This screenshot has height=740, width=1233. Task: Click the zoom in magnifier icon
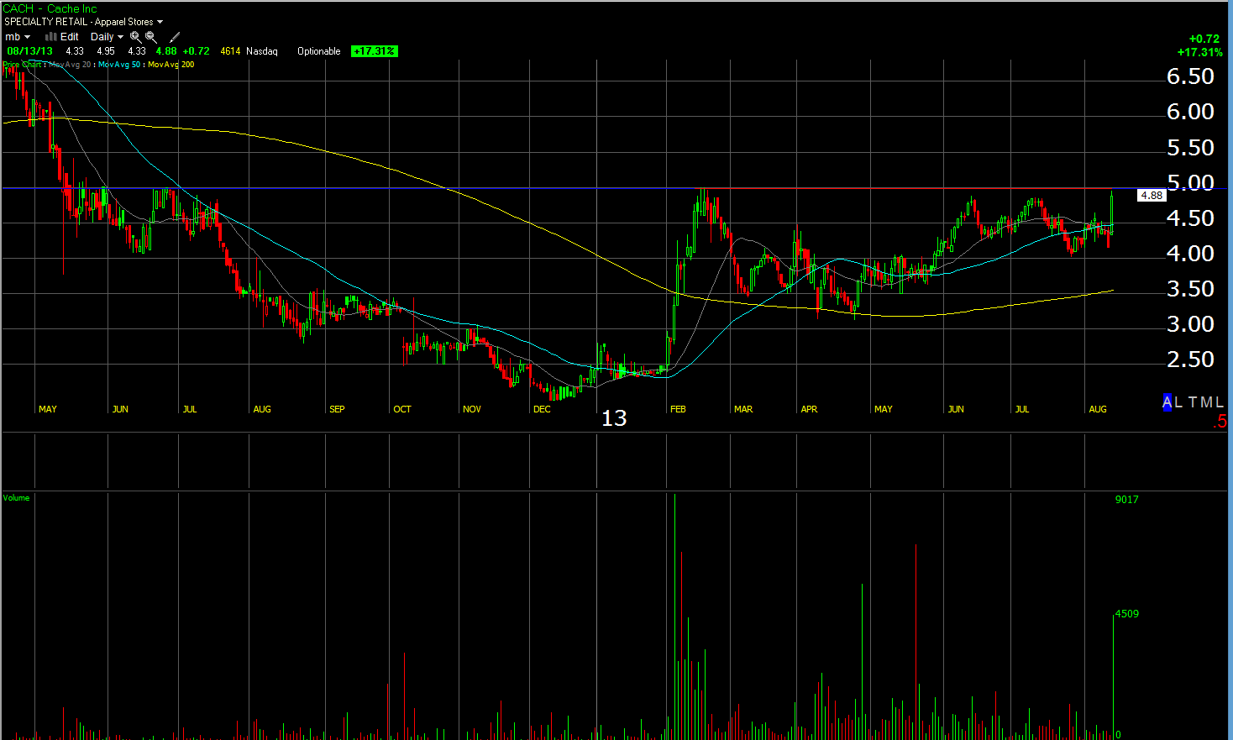(x=135, y=37)
